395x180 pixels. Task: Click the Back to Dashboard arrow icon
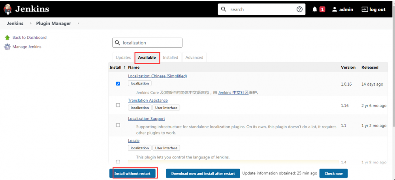[x=7, y=38]
